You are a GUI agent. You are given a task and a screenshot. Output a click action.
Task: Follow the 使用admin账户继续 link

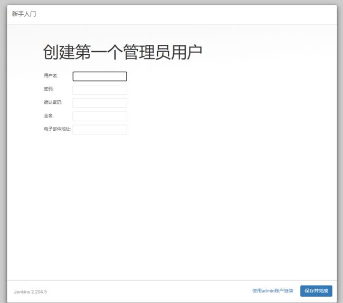[x=273, y=291]
